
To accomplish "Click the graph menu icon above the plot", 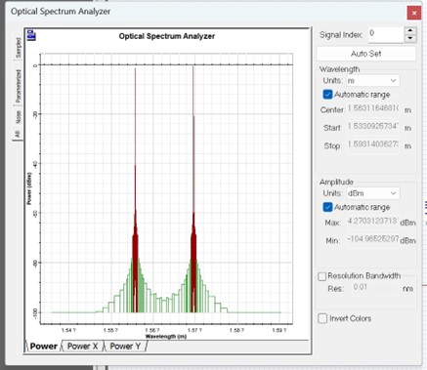I will coord(31,35).
